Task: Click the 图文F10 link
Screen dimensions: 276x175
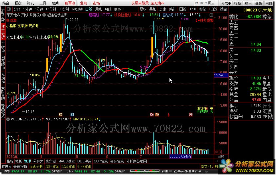Action: pyautogui.click(x=207, y=166)
